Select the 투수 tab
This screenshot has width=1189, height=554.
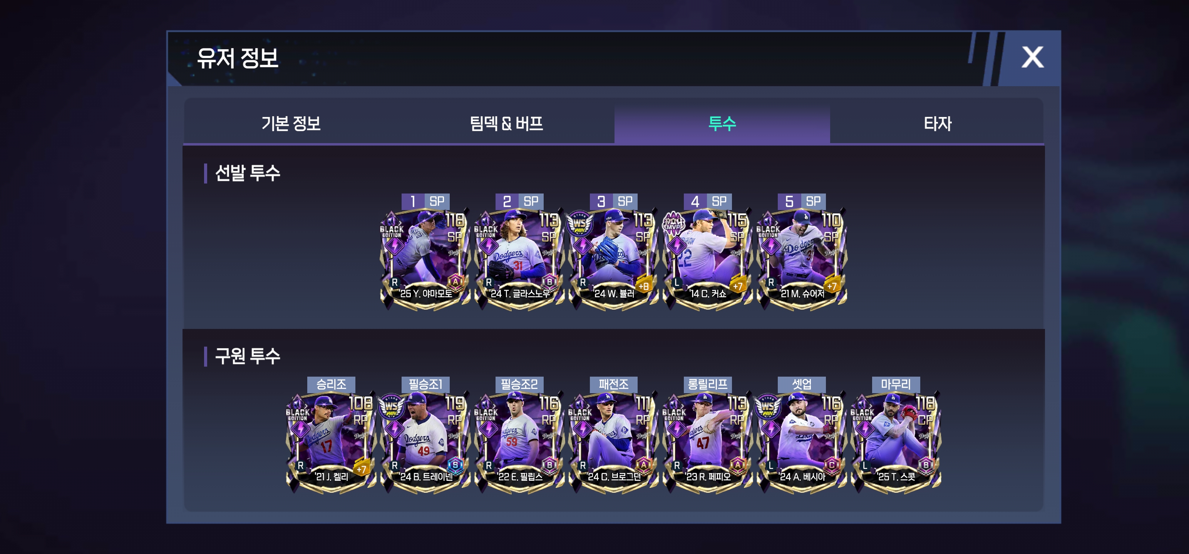(x=722, y=123)
